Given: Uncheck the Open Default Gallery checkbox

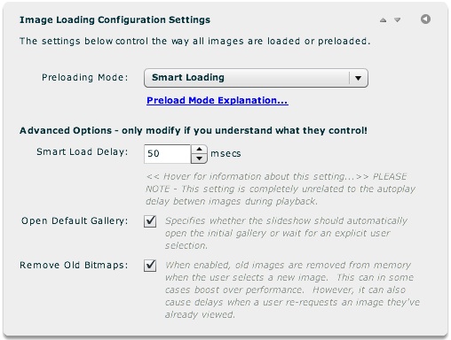Looking at the screenshot, I should point(150,221).
